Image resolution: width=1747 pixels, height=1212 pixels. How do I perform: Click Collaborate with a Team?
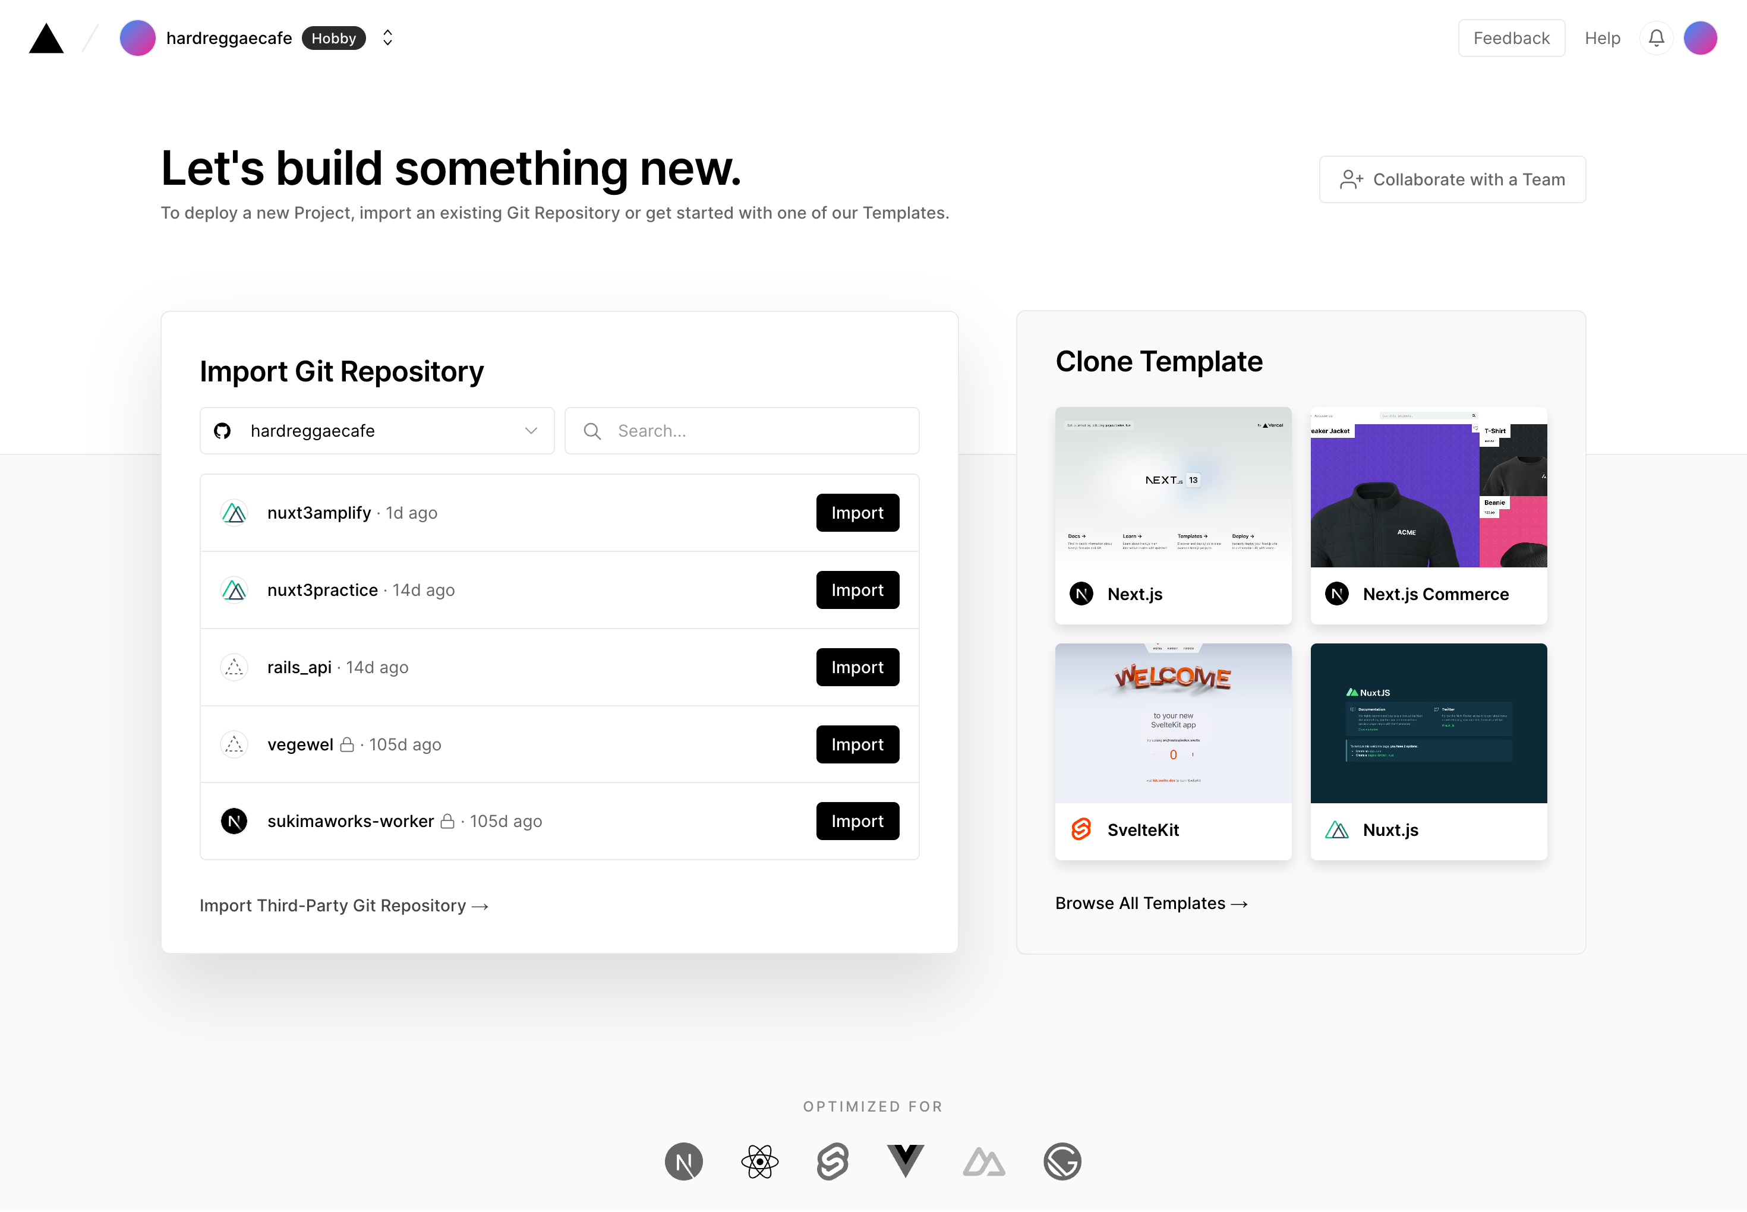1452,179
